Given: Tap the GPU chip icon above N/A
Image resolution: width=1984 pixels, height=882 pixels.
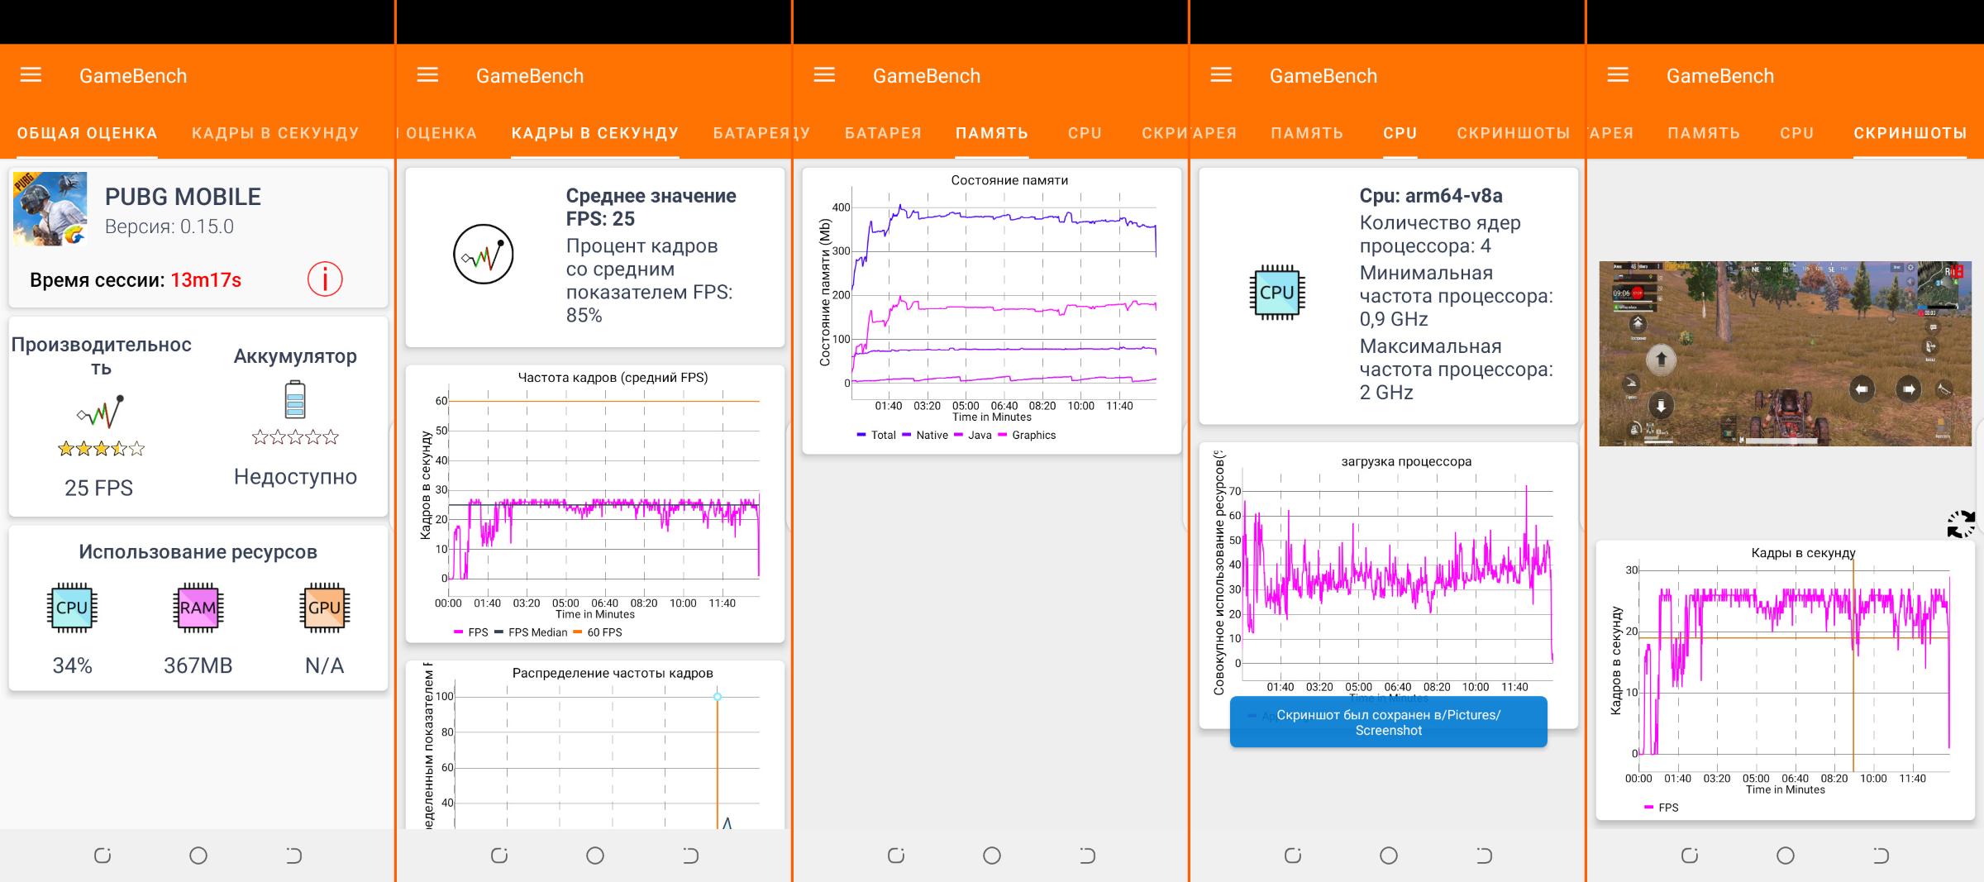Looking at the screenshot, I should point(324,608).
